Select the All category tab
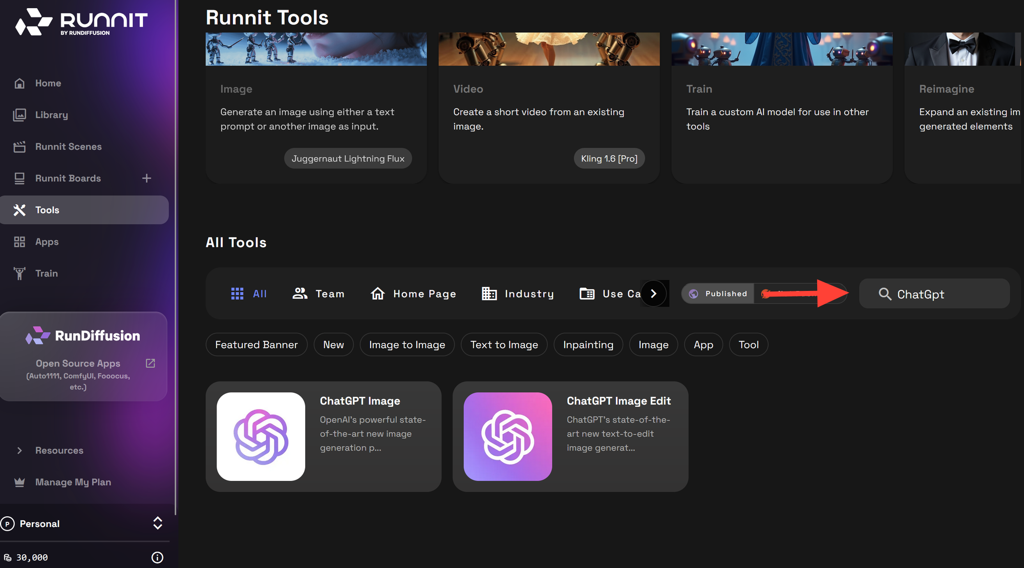This screenshot has width=1024, height=568. 249,293
